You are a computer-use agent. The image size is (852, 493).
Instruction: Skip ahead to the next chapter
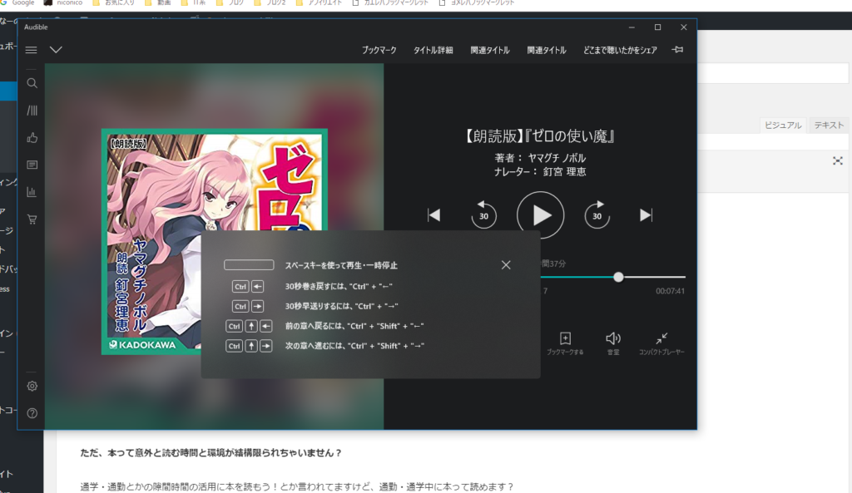click(646, 215)
